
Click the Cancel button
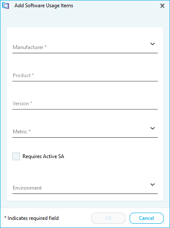coord(147,218)
